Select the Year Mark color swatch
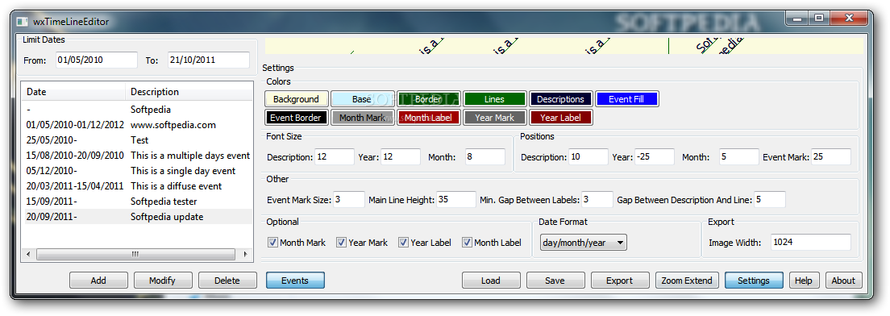The image size is (890, 316). (494, 118)
